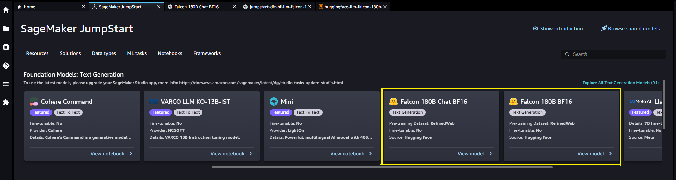676x180 pixels.
Task: Click cube icon on Falcon 180B Chat tab
Action: 170,7
